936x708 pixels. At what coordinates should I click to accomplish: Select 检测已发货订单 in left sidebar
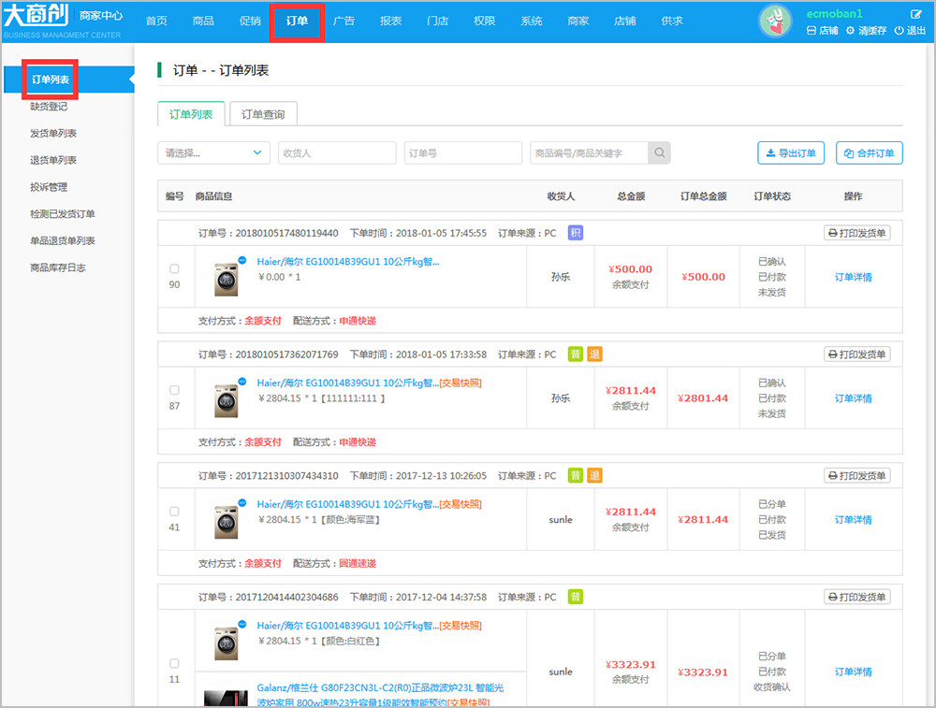pos(63,213)
